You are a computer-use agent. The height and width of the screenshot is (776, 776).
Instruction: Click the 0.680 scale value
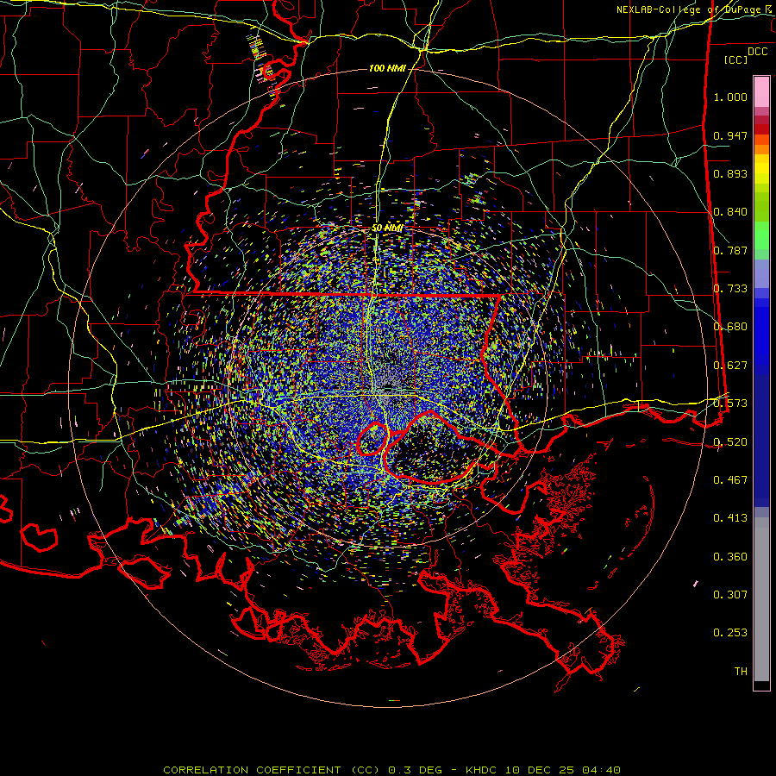(x=730, y=327)
